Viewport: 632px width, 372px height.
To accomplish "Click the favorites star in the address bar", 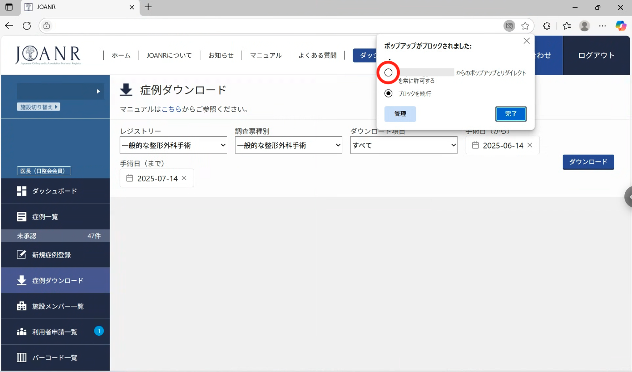I will coord(525,25).
